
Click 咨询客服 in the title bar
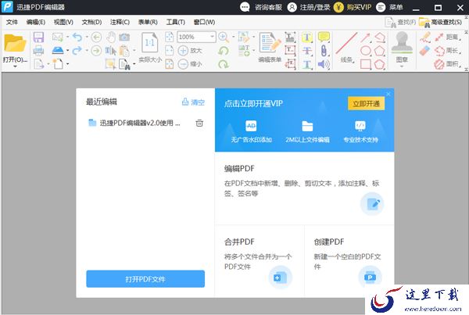click(262, 7)
